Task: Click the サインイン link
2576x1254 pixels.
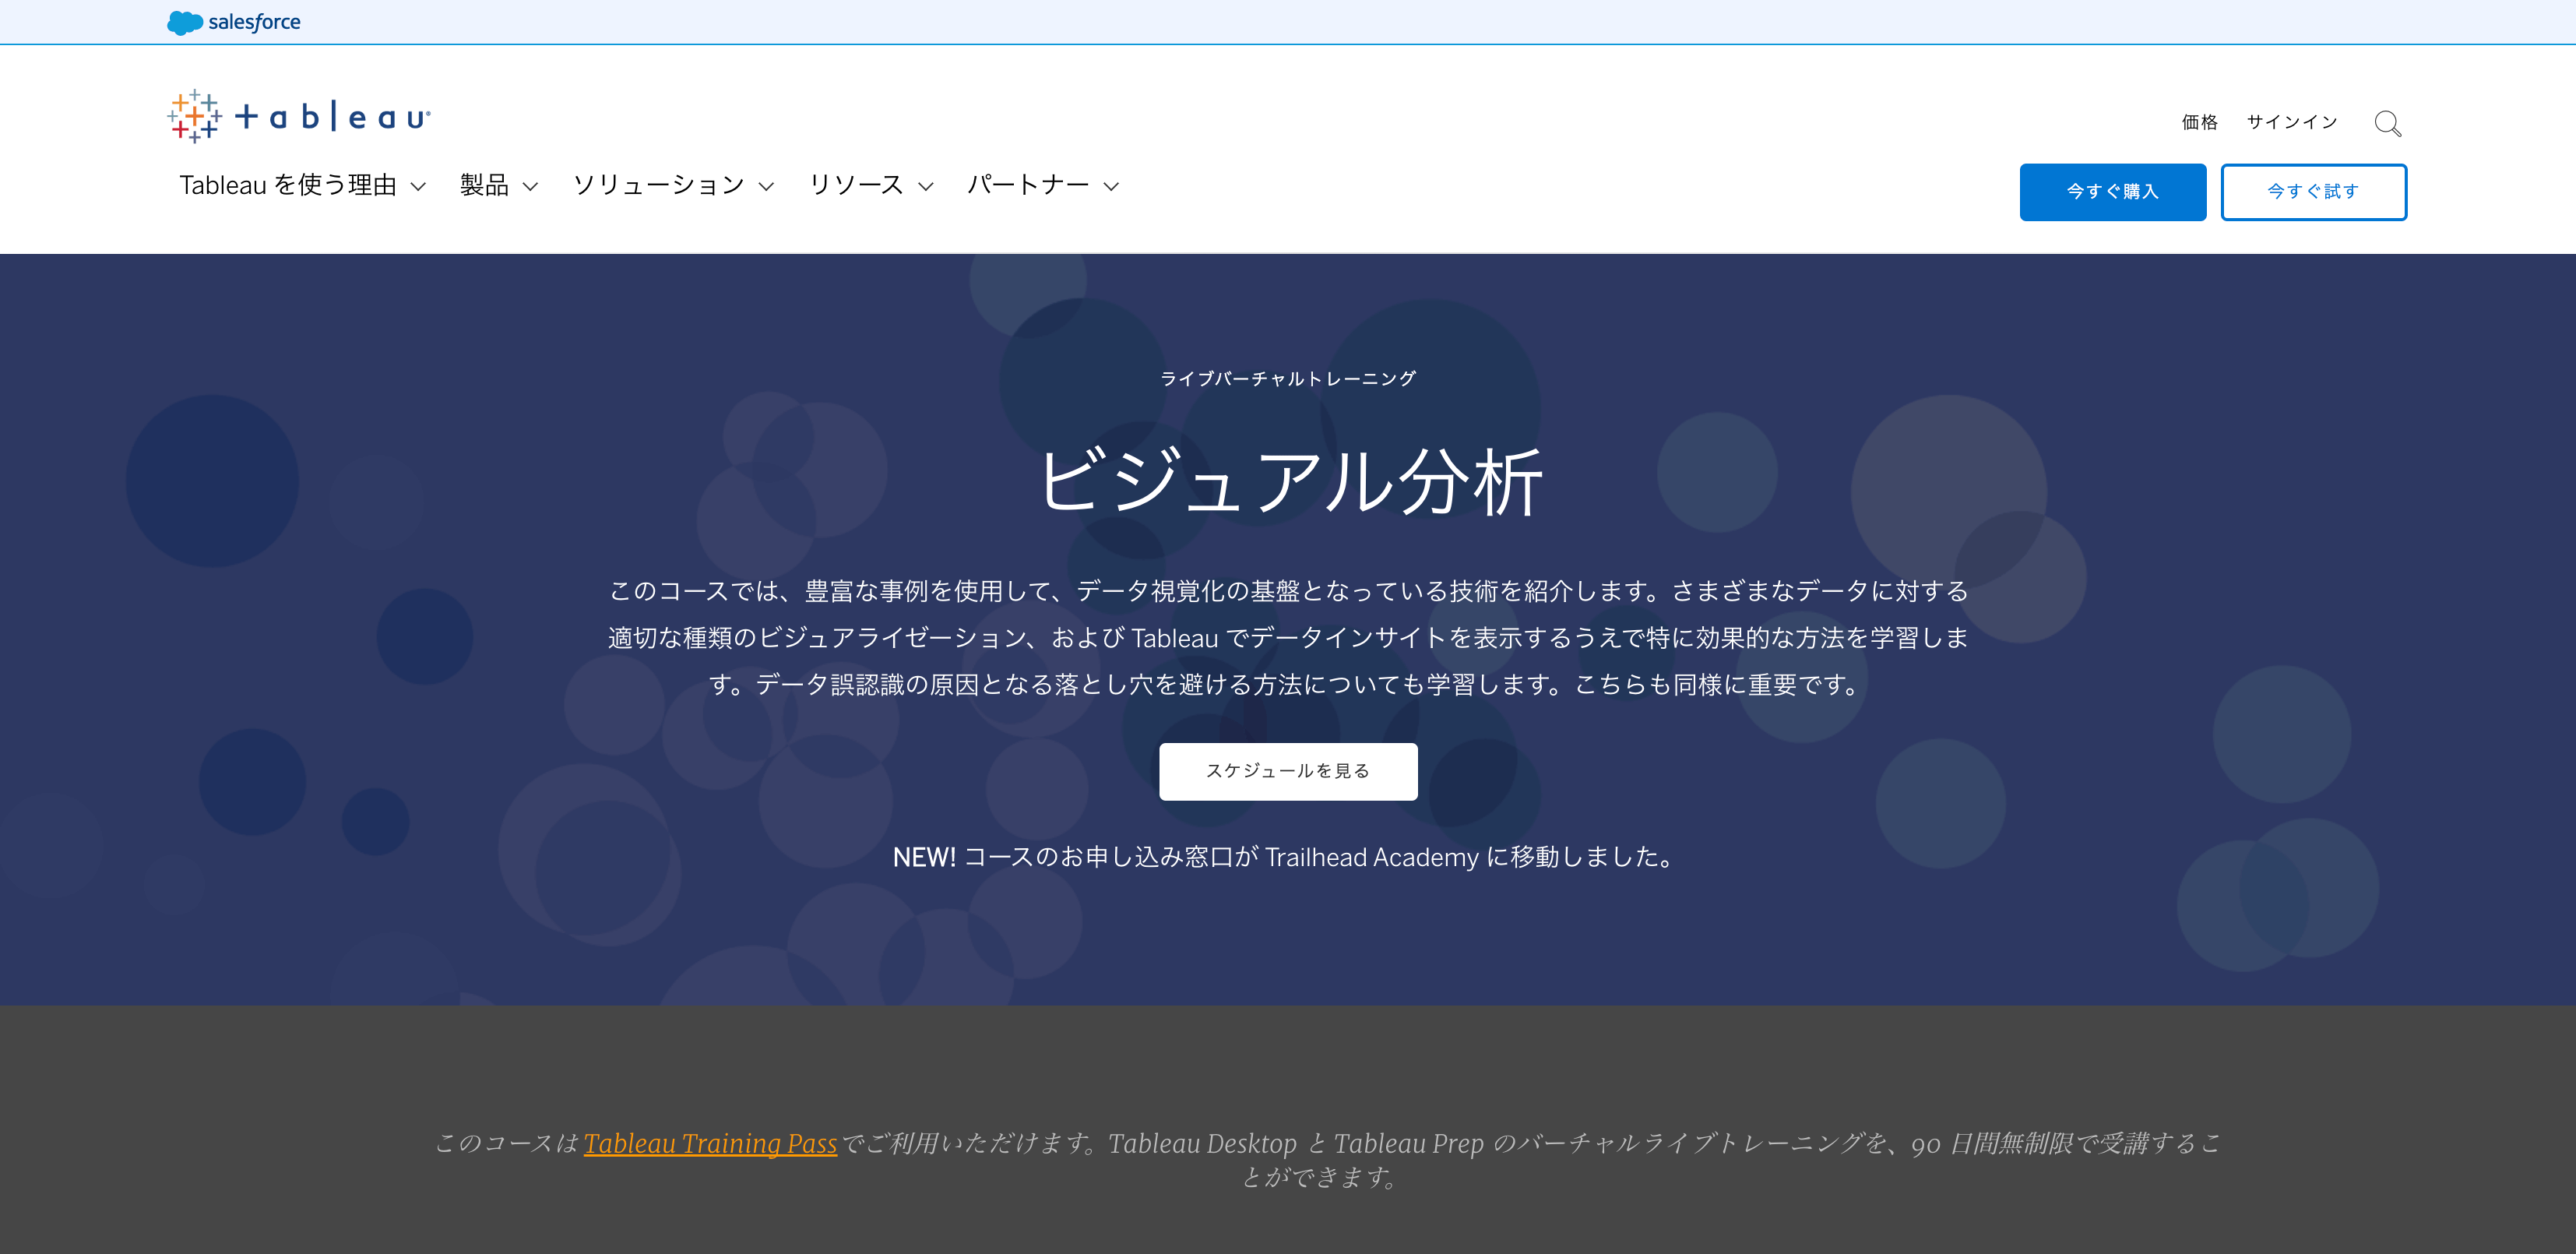Action: (x=2292, y=122)
